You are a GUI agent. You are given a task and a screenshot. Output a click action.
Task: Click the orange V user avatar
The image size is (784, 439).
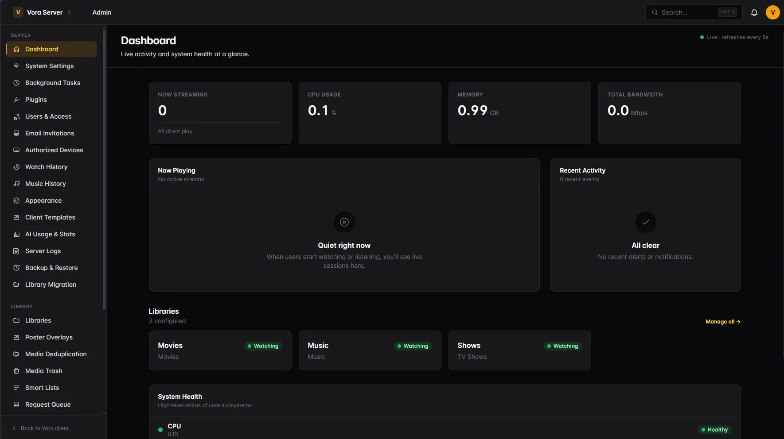click(773, 12)
